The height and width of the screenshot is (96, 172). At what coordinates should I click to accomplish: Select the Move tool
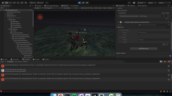tap(6, 3)
